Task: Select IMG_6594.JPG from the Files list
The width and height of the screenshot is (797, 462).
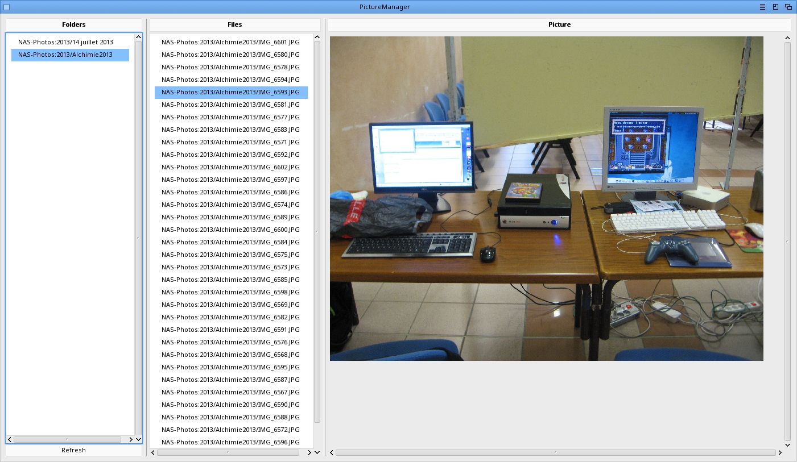Action: (230, 80)
